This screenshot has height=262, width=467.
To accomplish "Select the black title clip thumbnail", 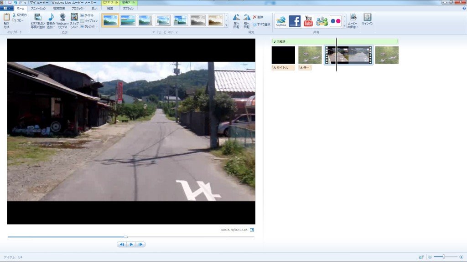I will (283, 55).
